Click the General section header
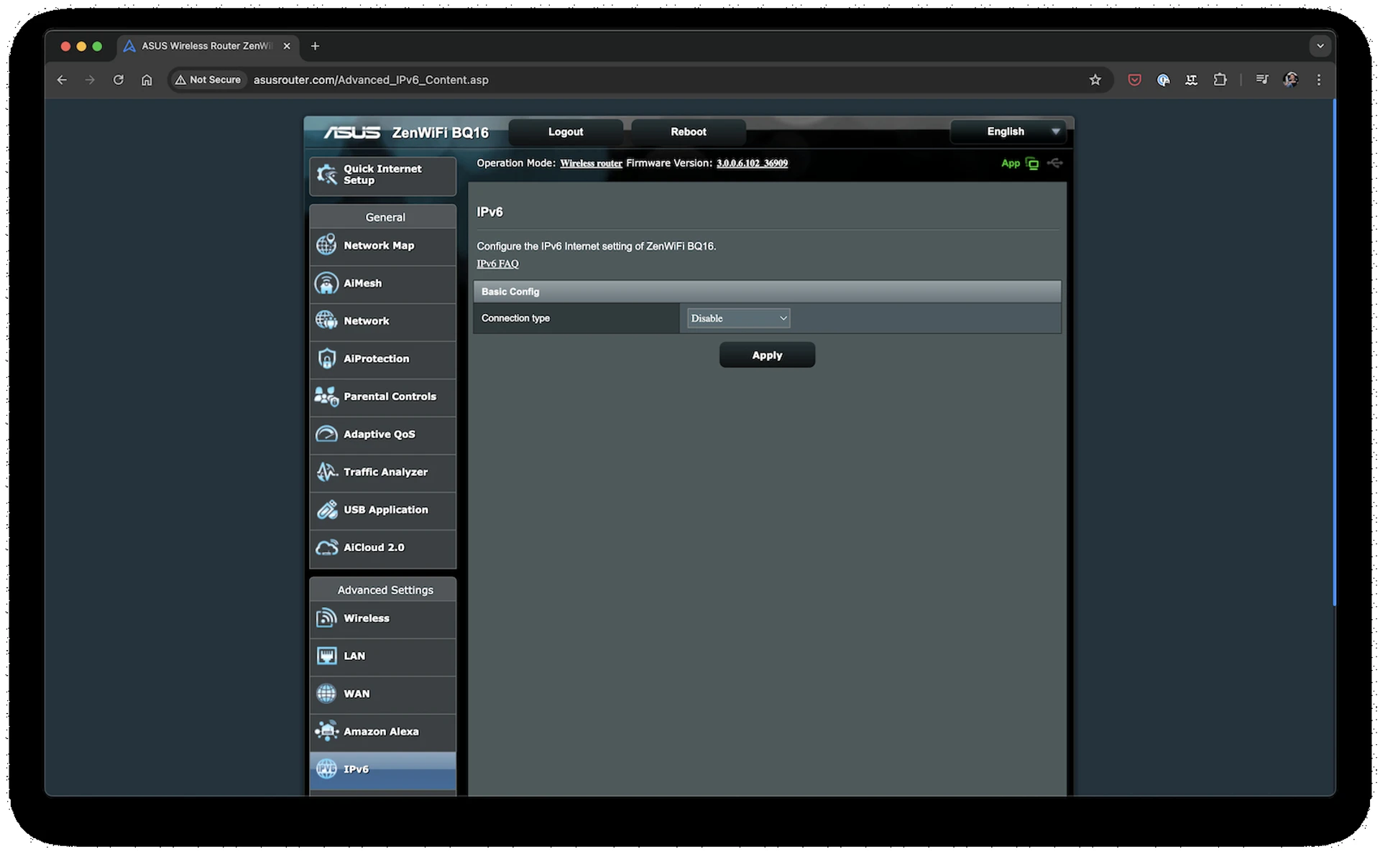 (x=382, y=217)
